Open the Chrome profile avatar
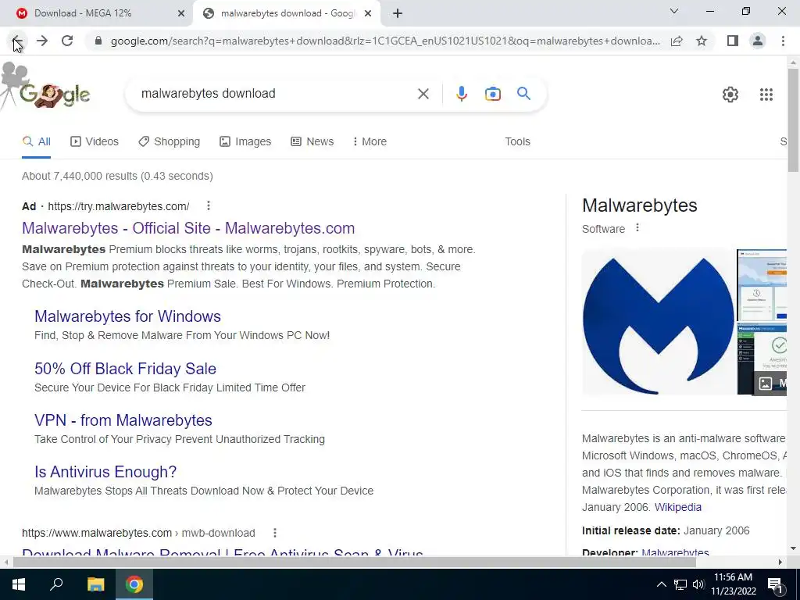Screen dimensions: 800x600 pyautogui.click(x=758, y=41)
